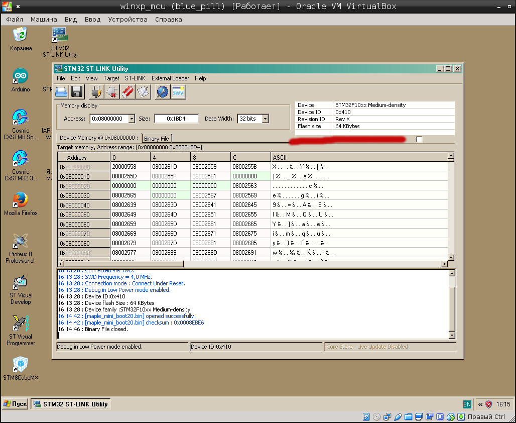Click the VirtualBox optical disc status icon

pos(377,417)
